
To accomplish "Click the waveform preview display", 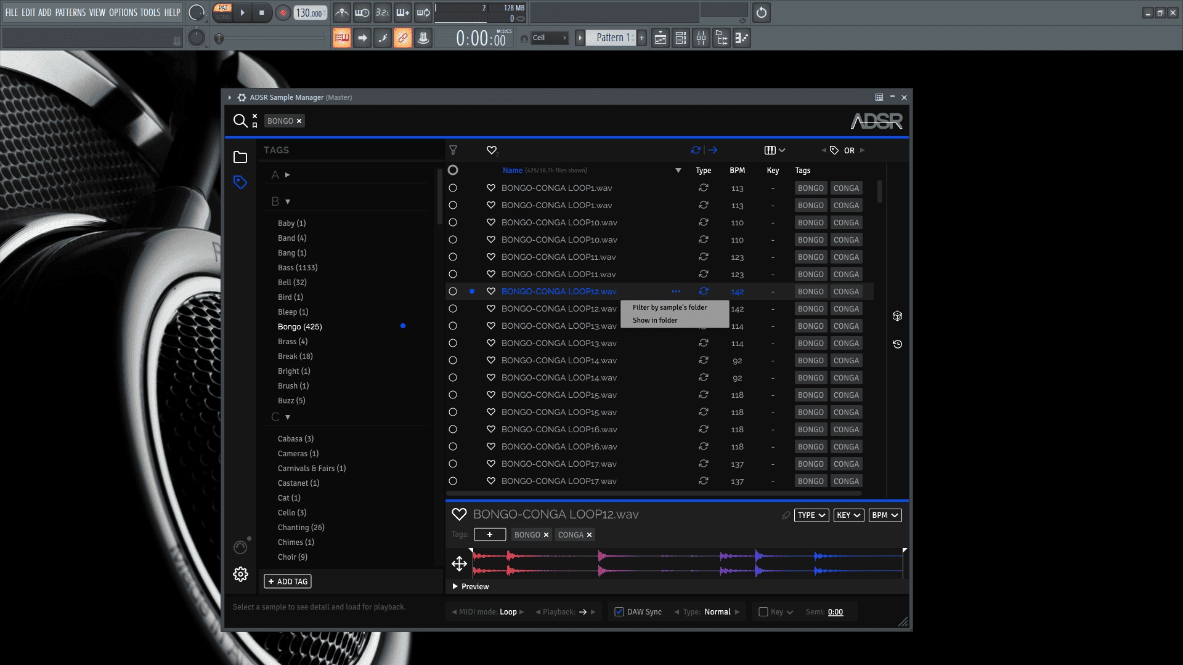I will [x=688, y=563].
